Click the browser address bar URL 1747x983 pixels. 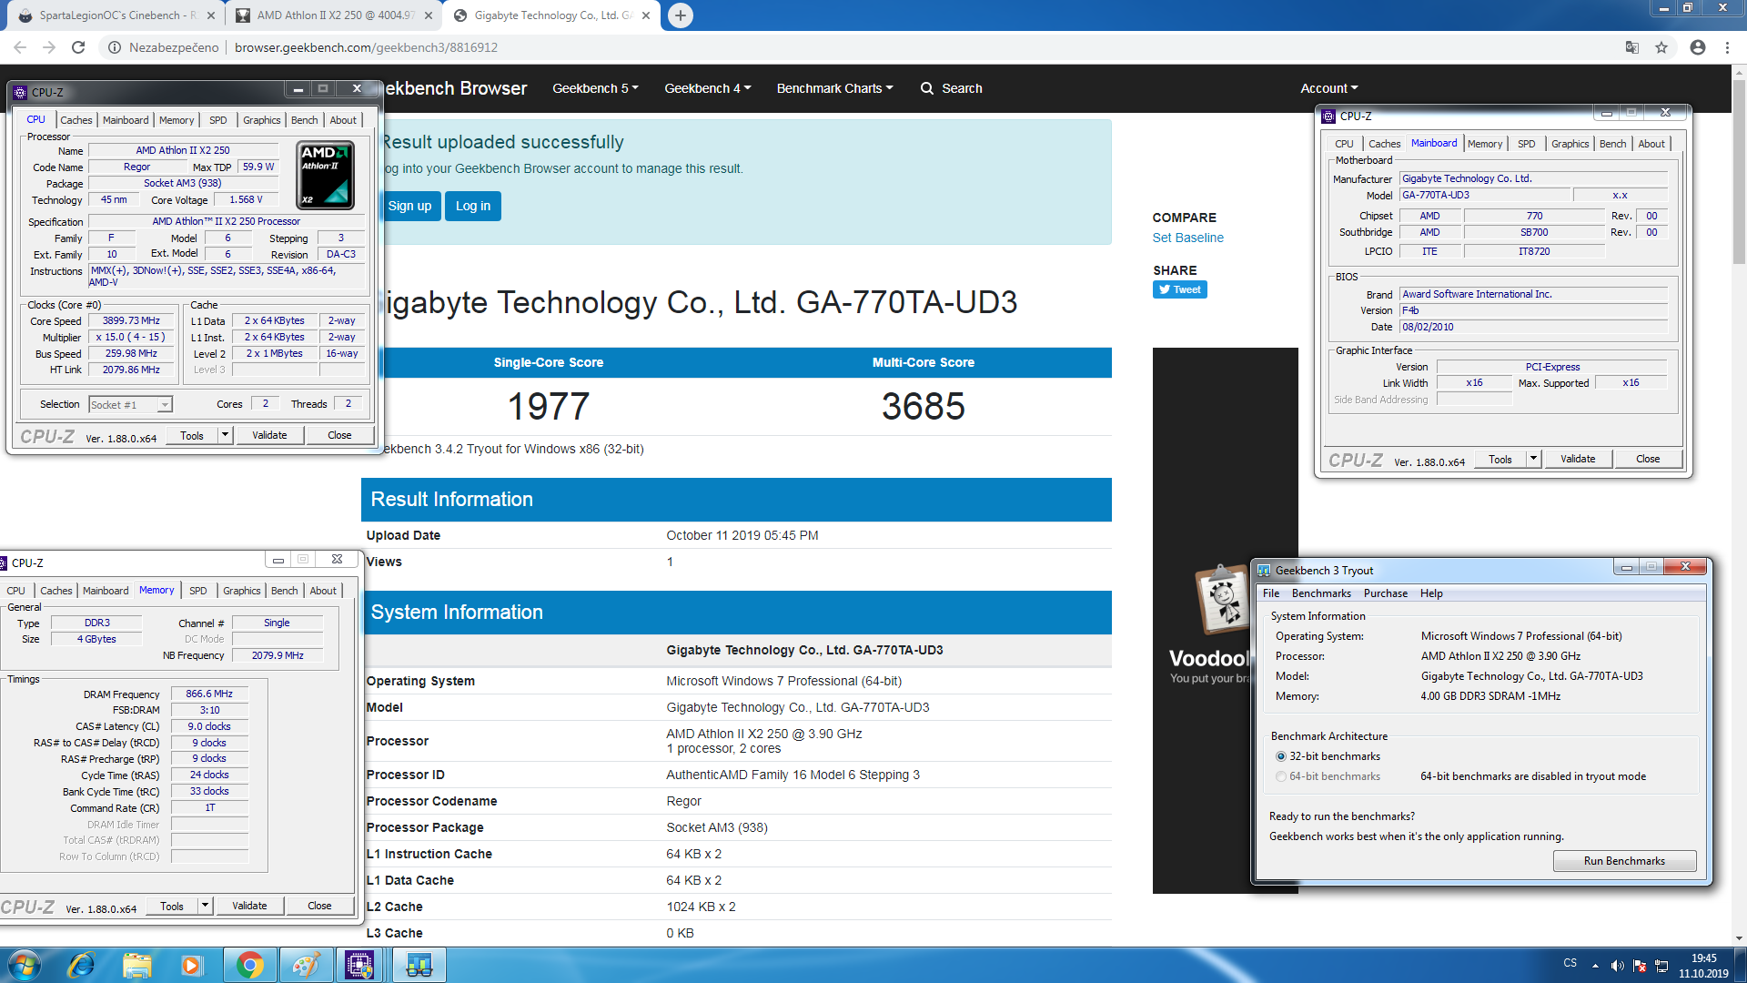tap(366, 47)
